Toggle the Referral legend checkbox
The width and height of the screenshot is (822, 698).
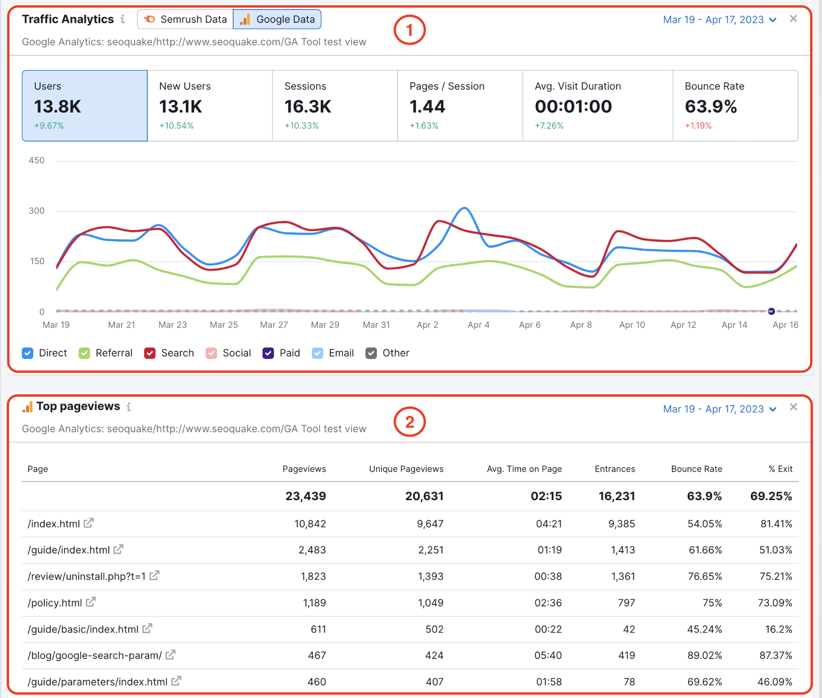point(84,353)
